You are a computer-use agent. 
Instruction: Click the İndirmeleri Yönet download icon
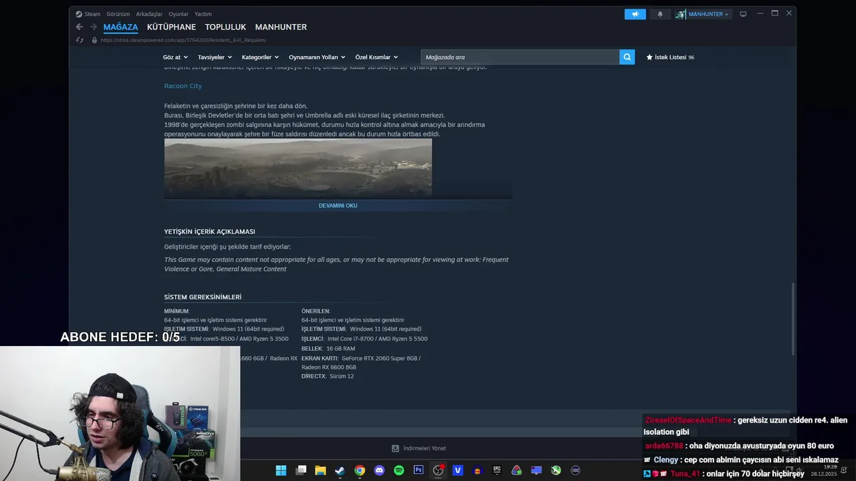tap(395, 448)
